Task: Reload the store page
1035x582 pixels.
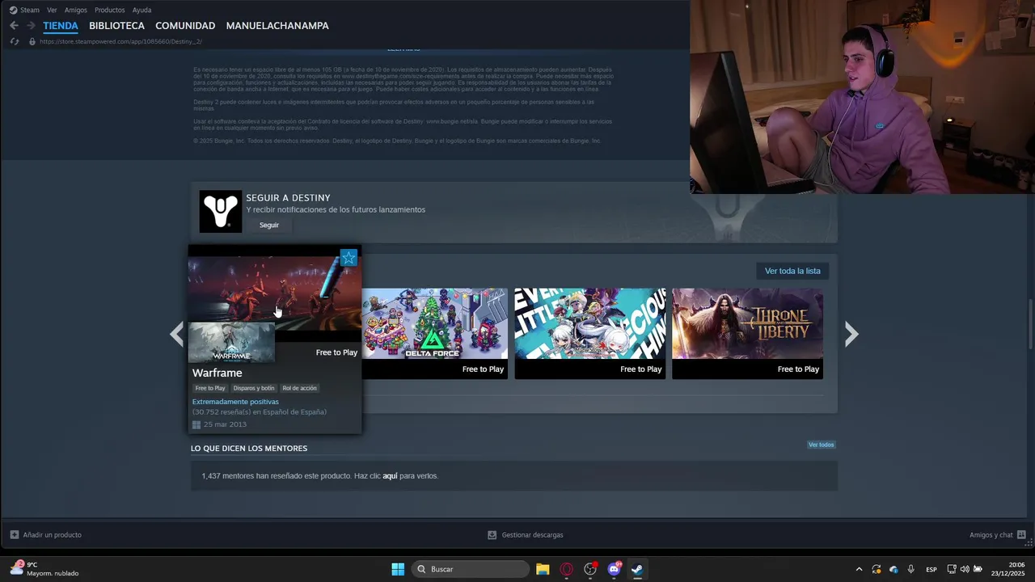Action: tap(15, 41)
